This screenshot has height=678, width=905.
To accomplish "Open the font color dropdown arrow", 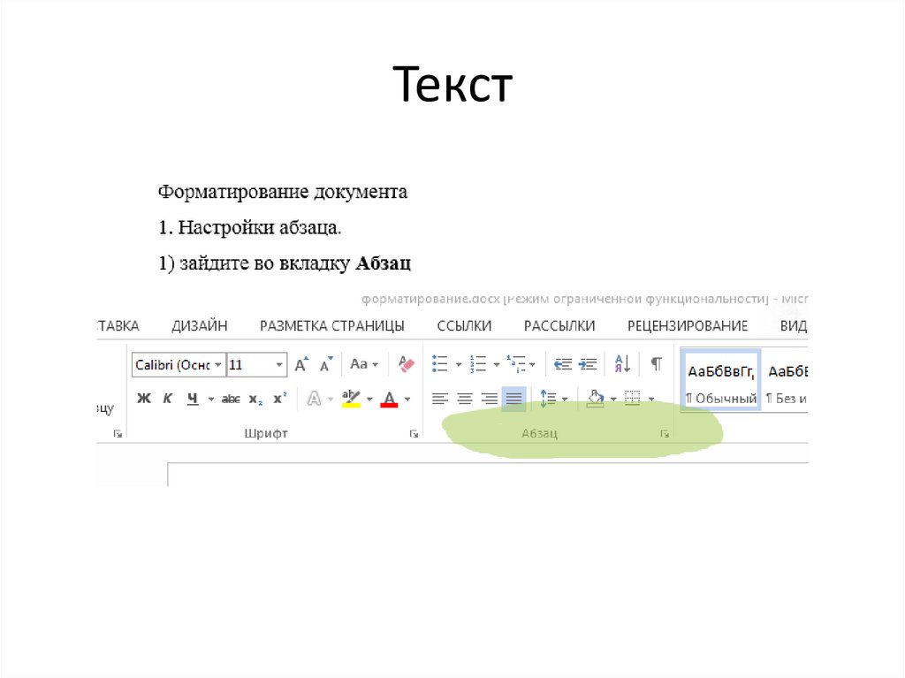I will coord(407,399).
